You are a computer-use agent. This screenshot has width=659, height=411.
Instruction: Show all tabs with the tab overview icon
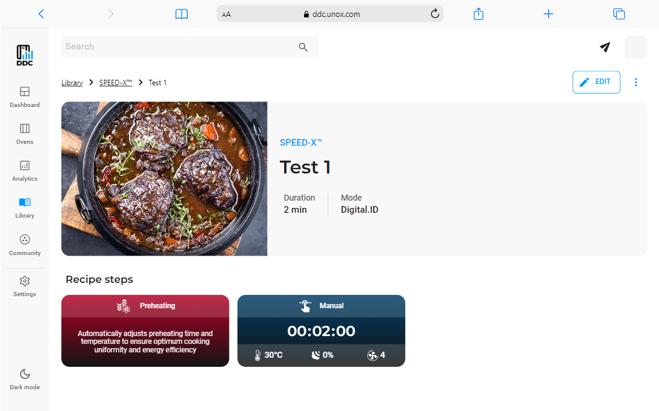pos(618,13)
